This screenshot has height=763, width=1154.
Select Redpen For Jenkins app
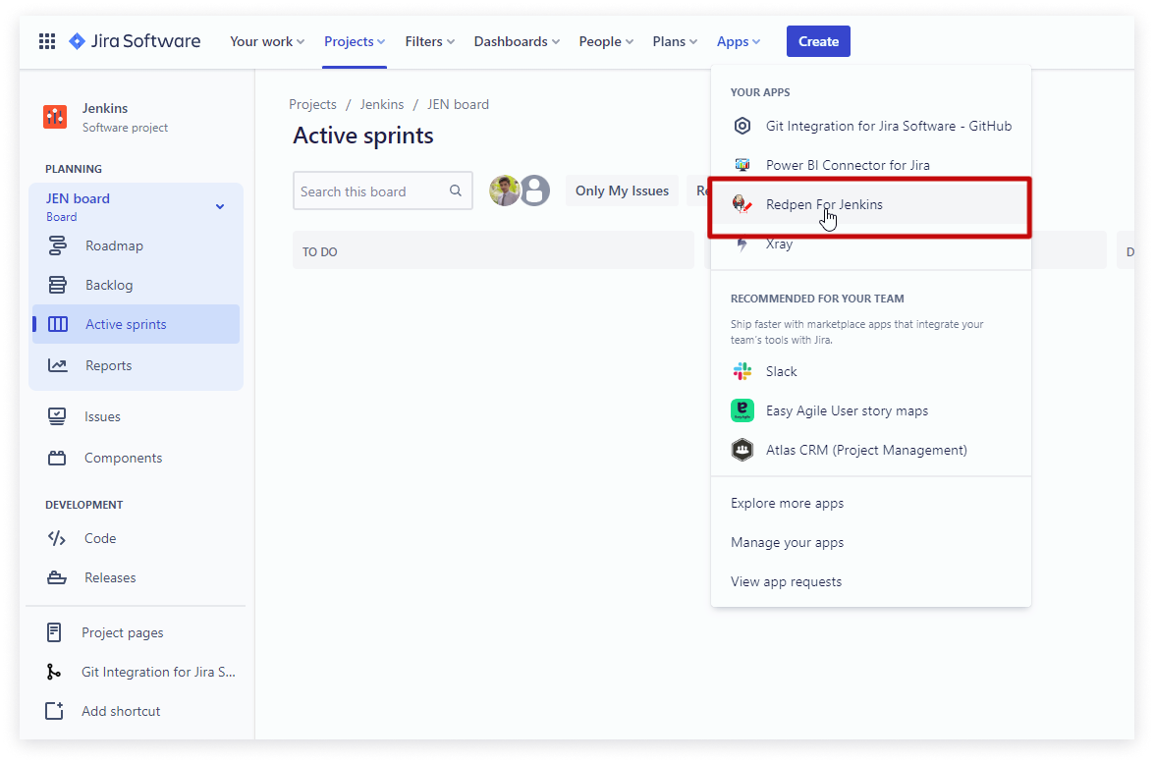coord(870,204)
